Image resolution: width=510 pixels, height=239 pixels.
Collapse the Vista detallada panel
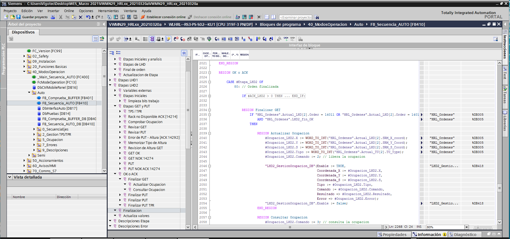click(x=10, y=177)
